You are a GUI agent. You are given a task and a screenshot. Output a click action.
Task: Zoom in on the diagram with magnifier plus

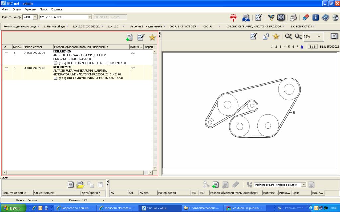tap(288, 37)
